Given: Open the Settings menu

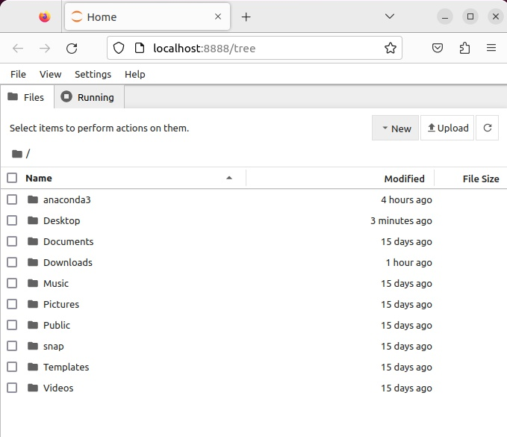Looking at the screenshot, I should click(x=93, y=74).
